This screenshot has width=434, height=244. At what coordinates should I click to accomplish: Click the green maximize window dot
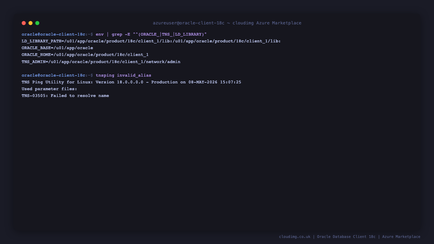37,23
